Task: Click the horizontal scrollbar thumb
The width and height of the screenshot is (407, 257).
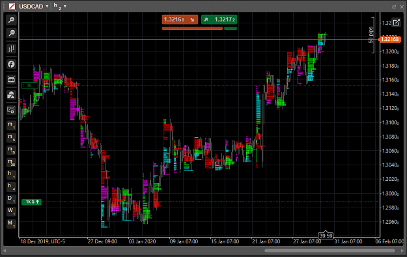Action: coord(330,250)
